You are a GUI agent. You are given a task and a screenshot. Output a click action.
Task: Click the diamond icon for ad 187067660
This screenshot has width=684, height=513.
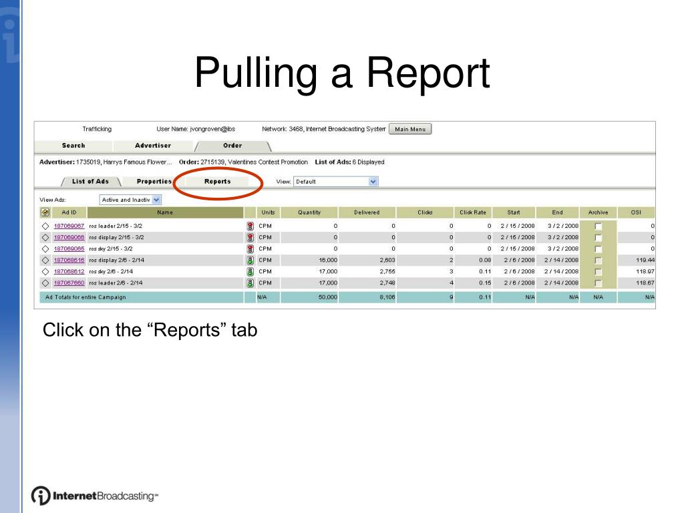tap(45, 283)
